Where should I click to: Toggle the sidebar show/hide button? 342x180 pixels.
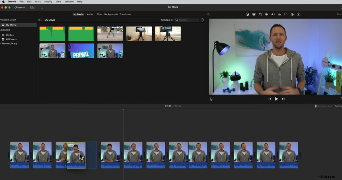(40, 20)
